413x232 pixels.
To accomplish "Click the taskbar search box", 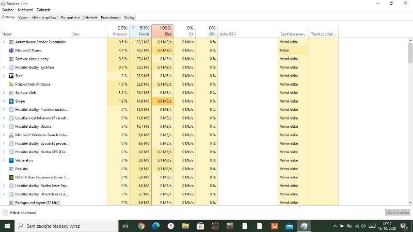I will (x=67, y=226).
